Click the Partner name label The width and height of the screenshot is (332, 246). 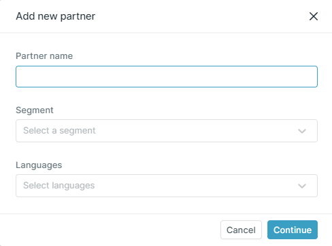pos(44,56)
